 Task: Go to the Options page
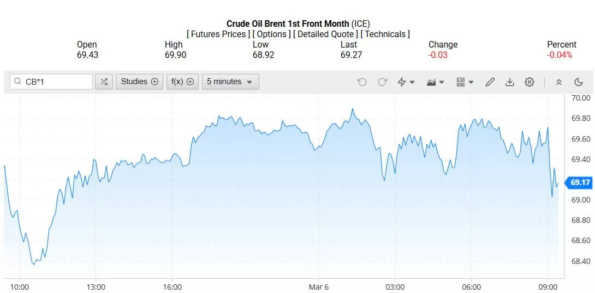click(x=271, y=34)
